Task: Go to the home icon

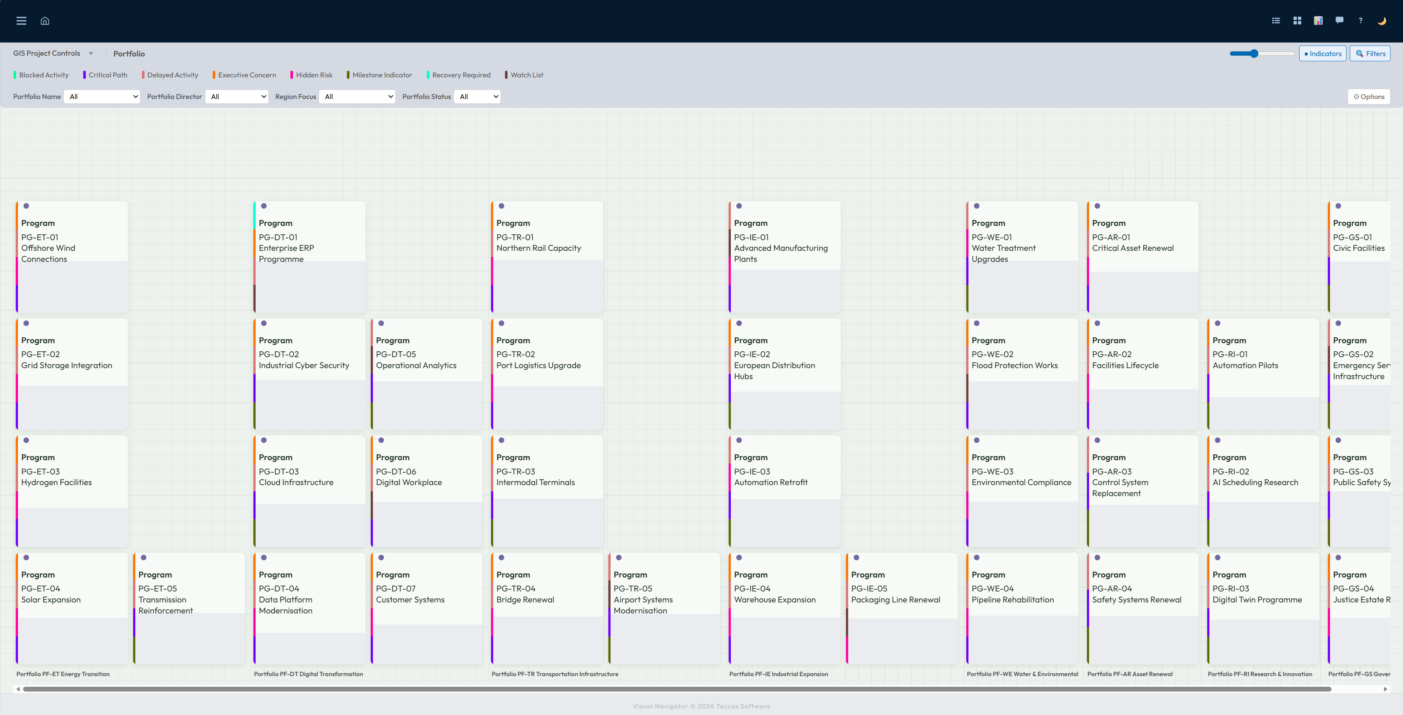Action: tap(45, 21)
